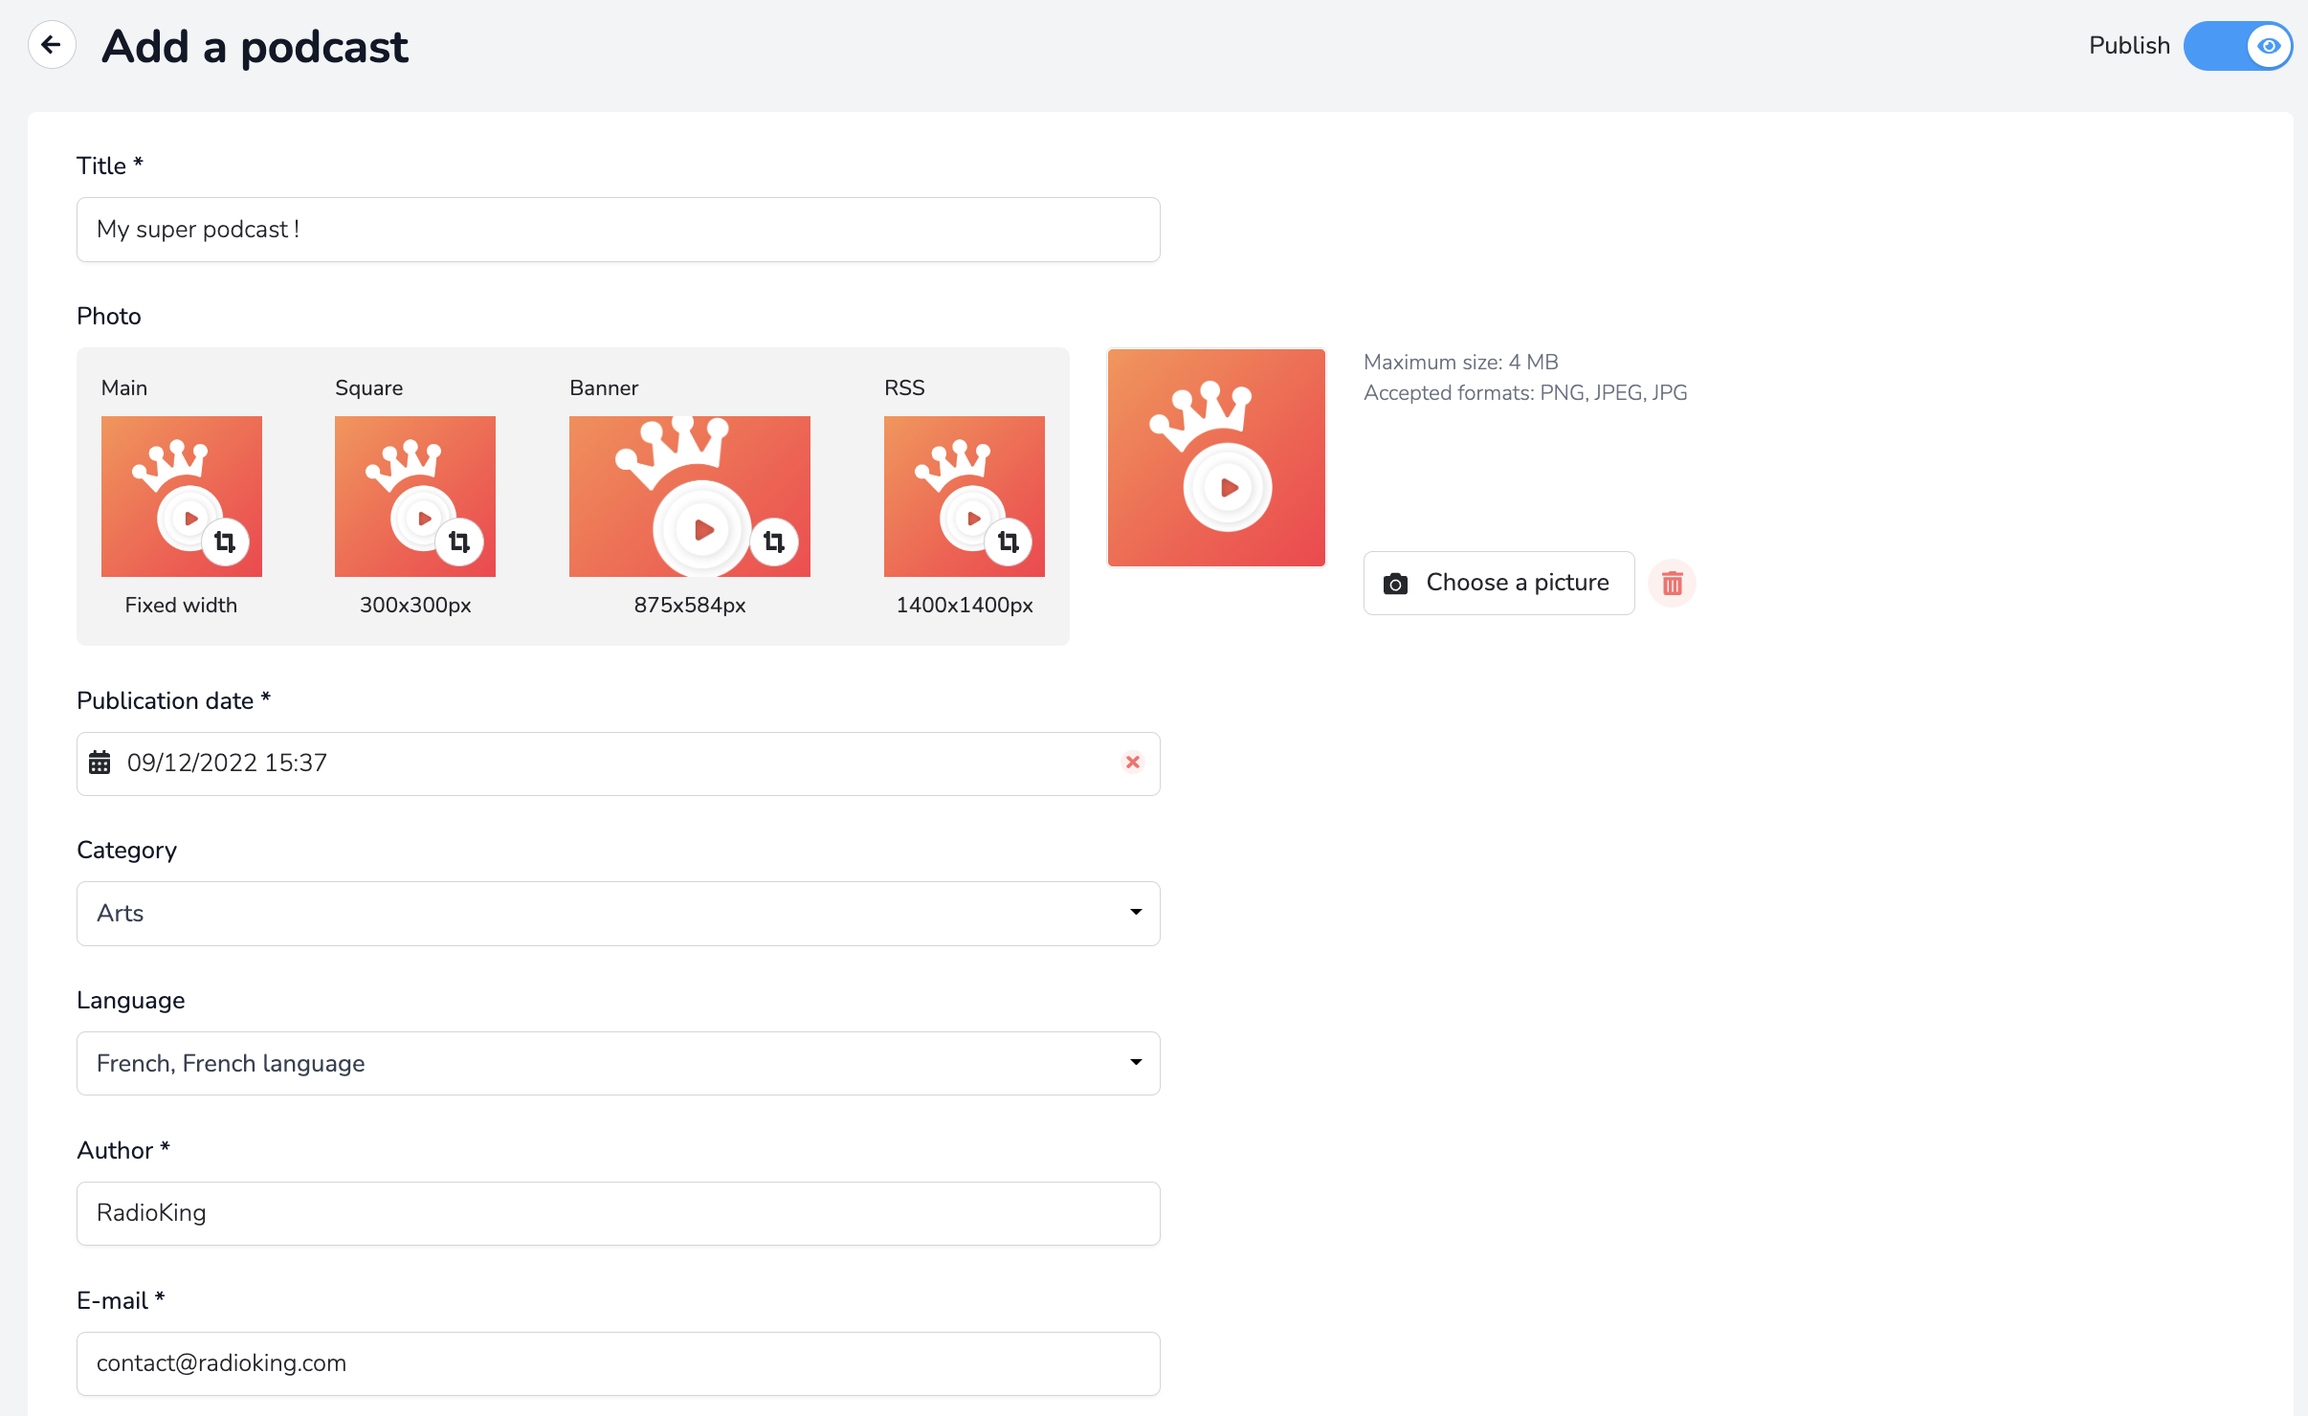Select the RSS photo thumbnail
The width and height of the screenshot is (2308, 1416).
click(x=964, y=496)
